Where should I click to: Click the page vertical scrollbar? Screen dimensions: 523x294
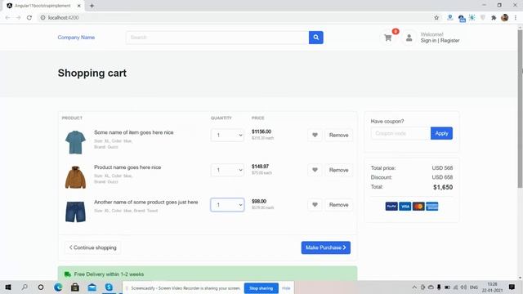coord(520,109)
